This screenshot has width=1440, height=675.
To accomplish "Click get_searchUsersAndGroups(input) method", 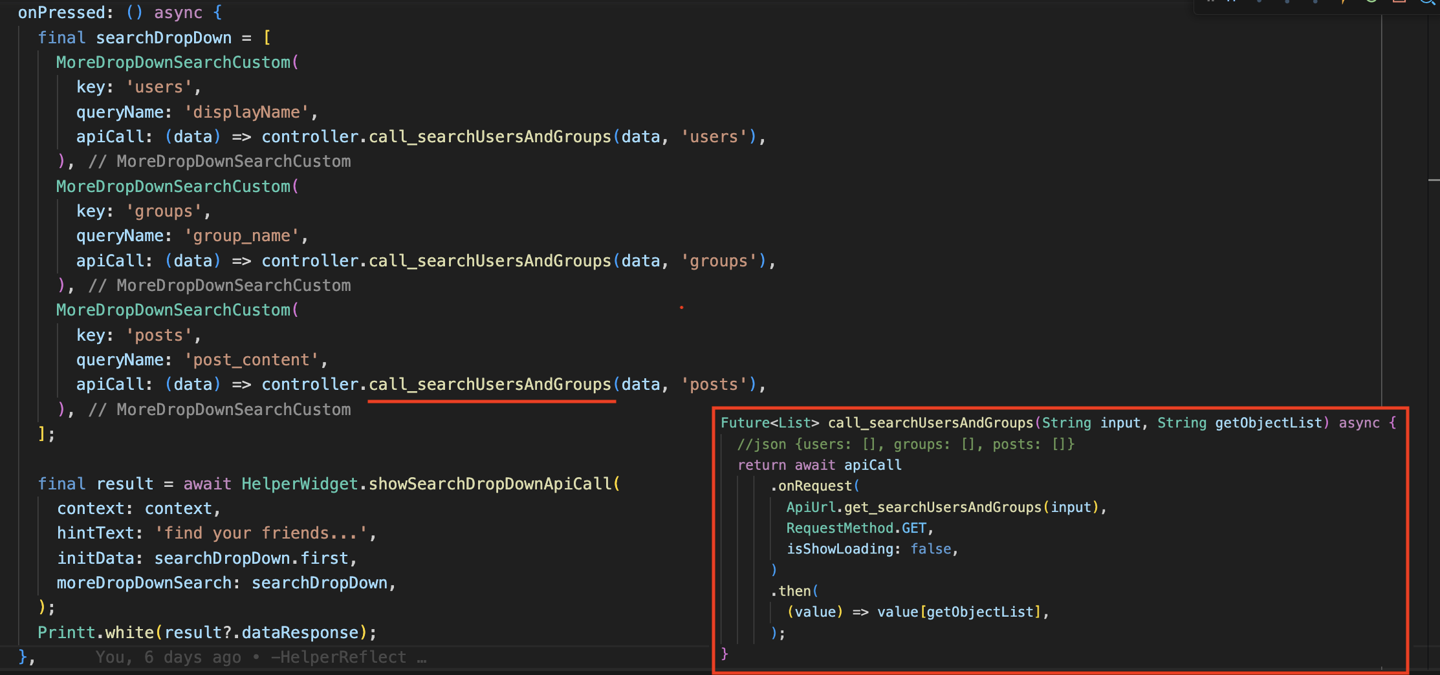I will (x=971, y=507).
